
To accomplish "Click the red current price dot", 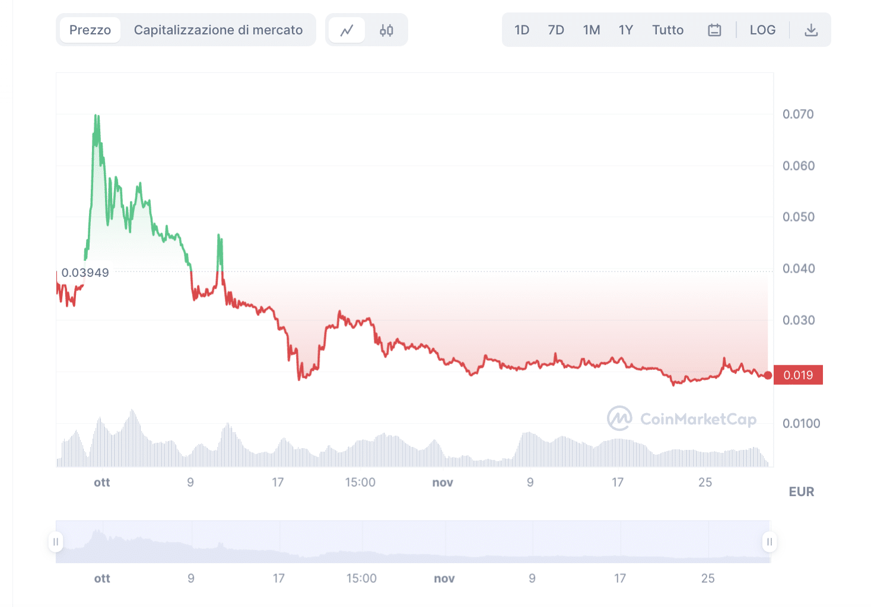I will pyautogui.click(x=768, y=375).
